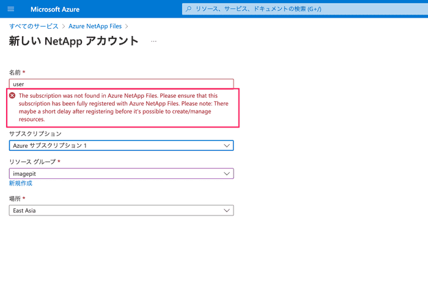The image size is (428, 290).
Task: Open the サブスクリプション dropdown
Action: [x=121, y=145]
